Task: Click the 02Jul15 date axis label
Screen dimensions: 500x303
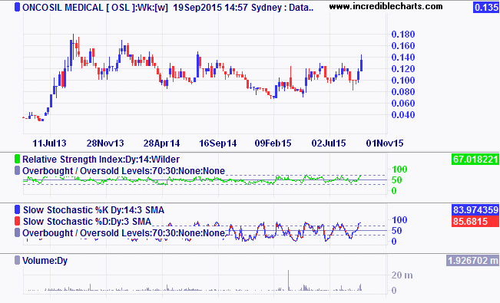Action: [329, 143]
